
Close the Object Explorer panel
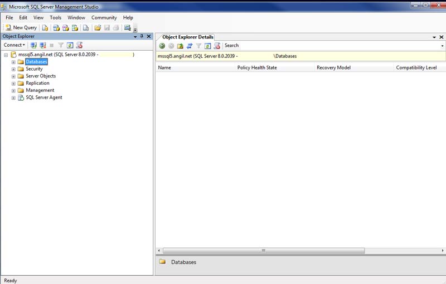point(149,36)
